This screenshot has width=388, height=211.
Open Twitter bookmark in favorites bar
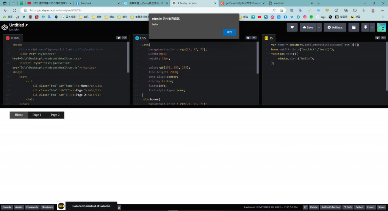point(292,17)
